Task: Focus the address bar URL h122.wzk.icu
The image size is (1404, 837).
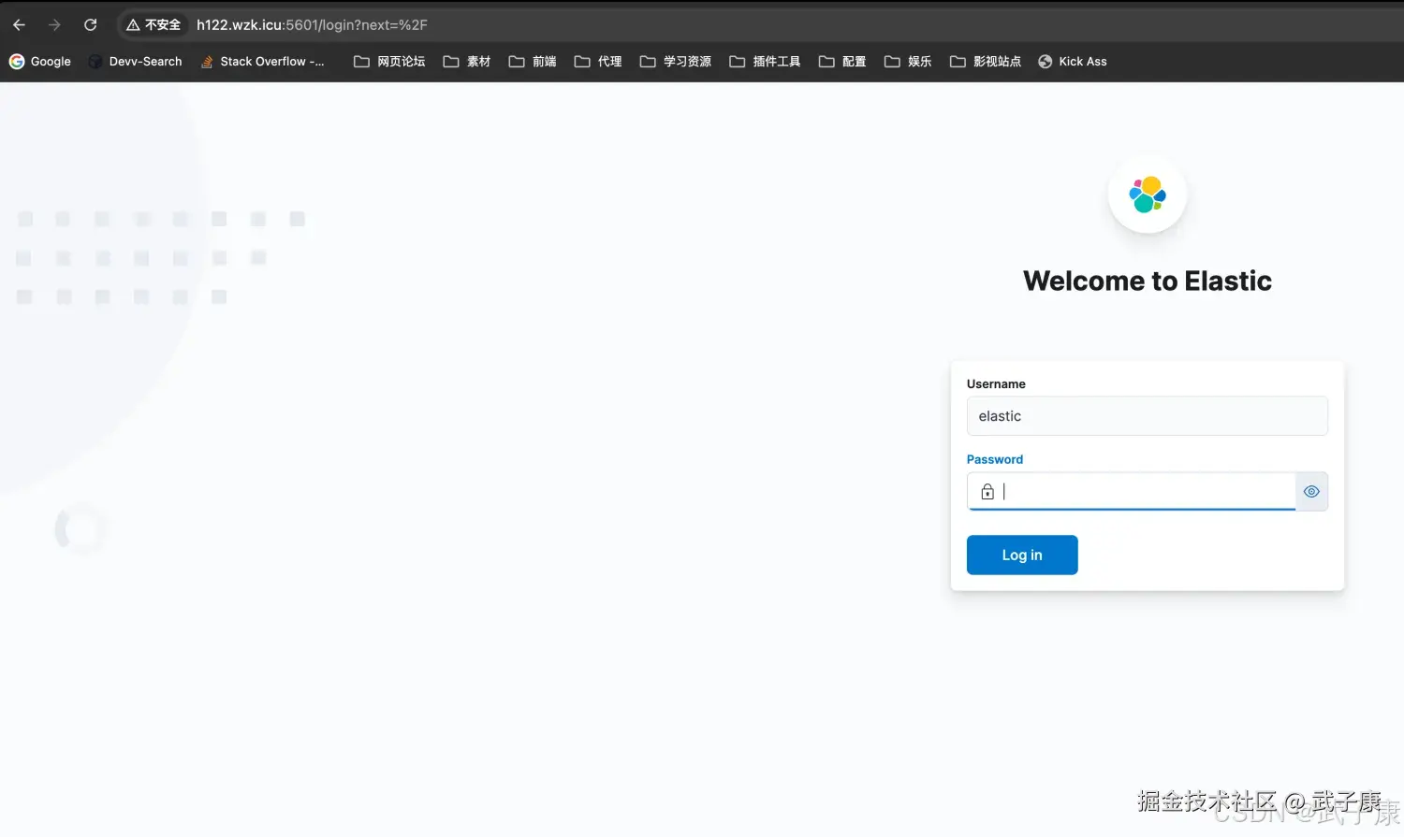Action: tap(312, 25)
